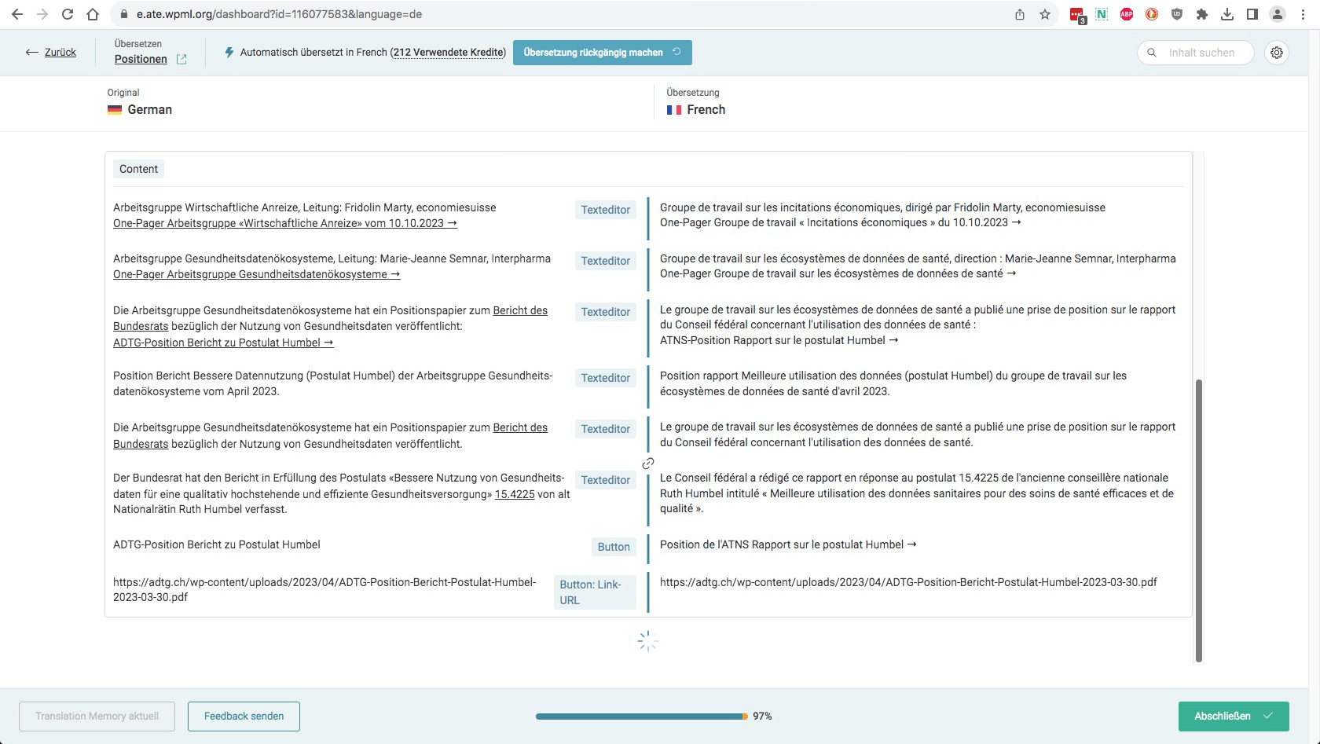1320x744 pixels.
Task: Edit translation 'Position rapport Meilleure utilisation des données'
Action: 893,383
